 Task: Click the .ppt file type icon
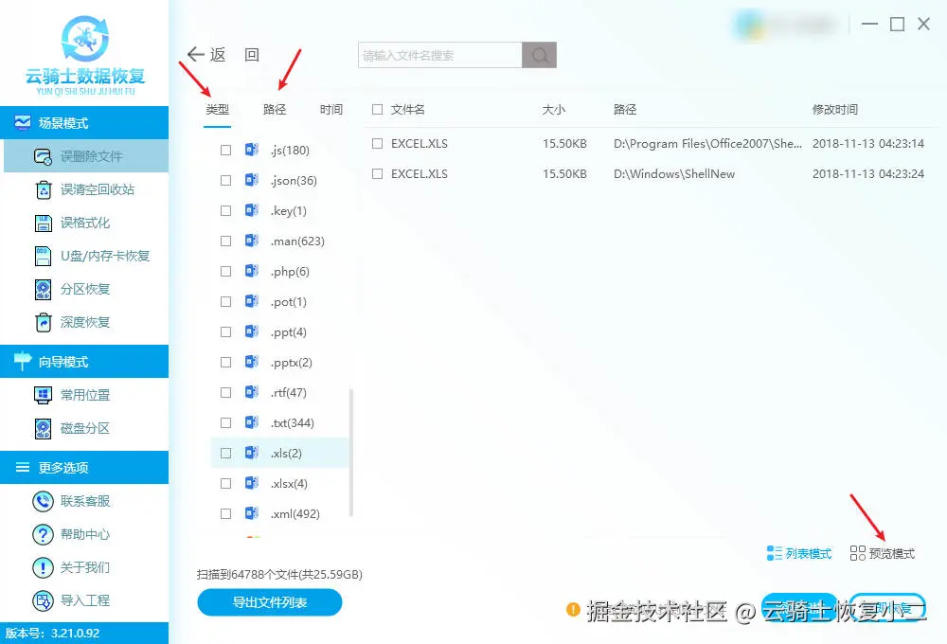(252, 331)
